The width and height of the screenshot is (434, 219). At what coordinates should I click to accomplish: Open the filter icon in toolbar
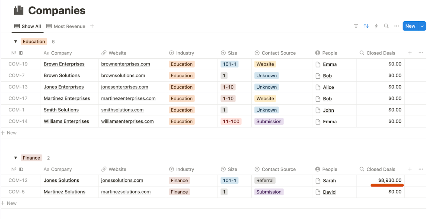pos(356,26)
